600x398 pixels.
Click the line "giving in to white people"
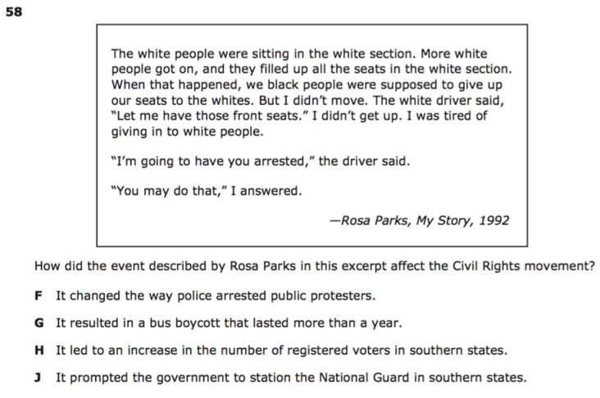click(x=187, y=132)
